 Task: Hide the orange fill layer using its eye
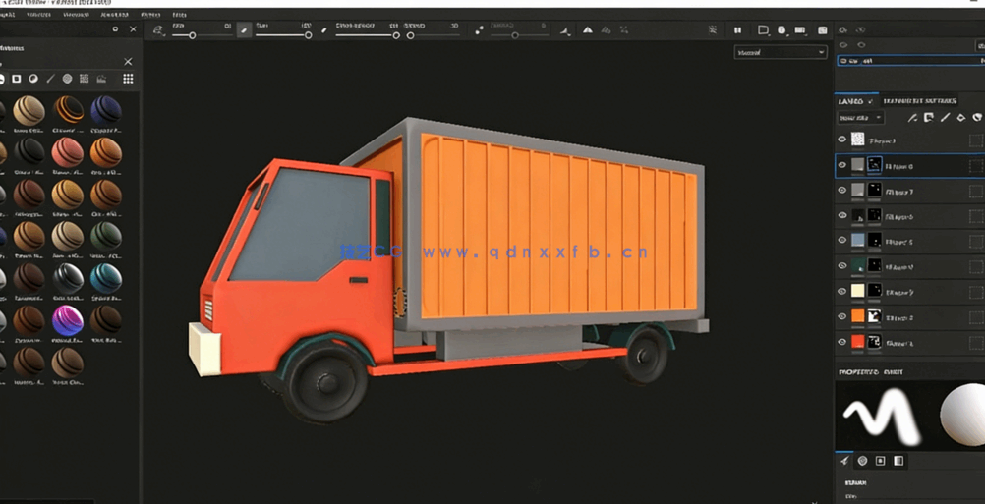(841, 317)
